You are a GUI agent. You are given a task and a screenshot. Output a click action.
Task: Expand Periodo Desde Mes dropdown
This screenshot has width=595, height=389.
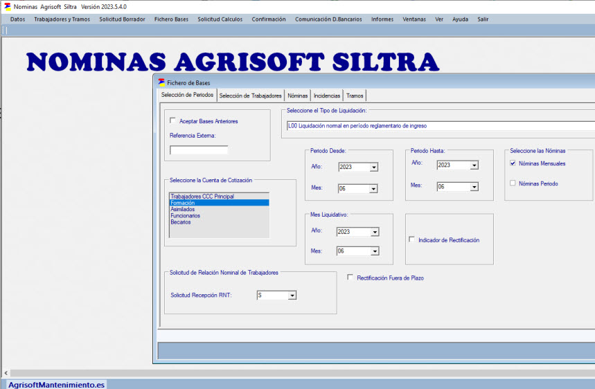point(373,189)
